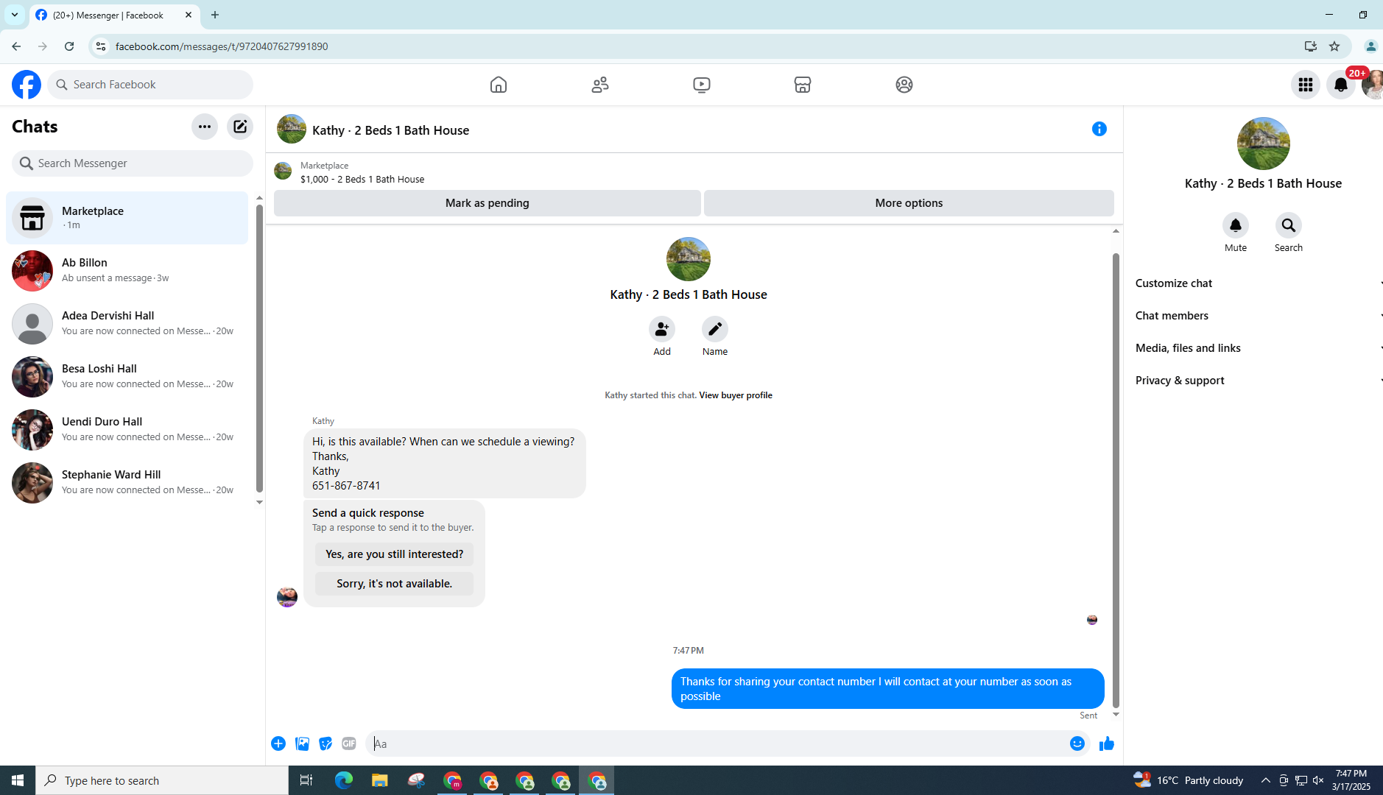This screenshot has width=1383, height=795.
Task: Open the browser tab search dropdown
Action: (15, 15)
